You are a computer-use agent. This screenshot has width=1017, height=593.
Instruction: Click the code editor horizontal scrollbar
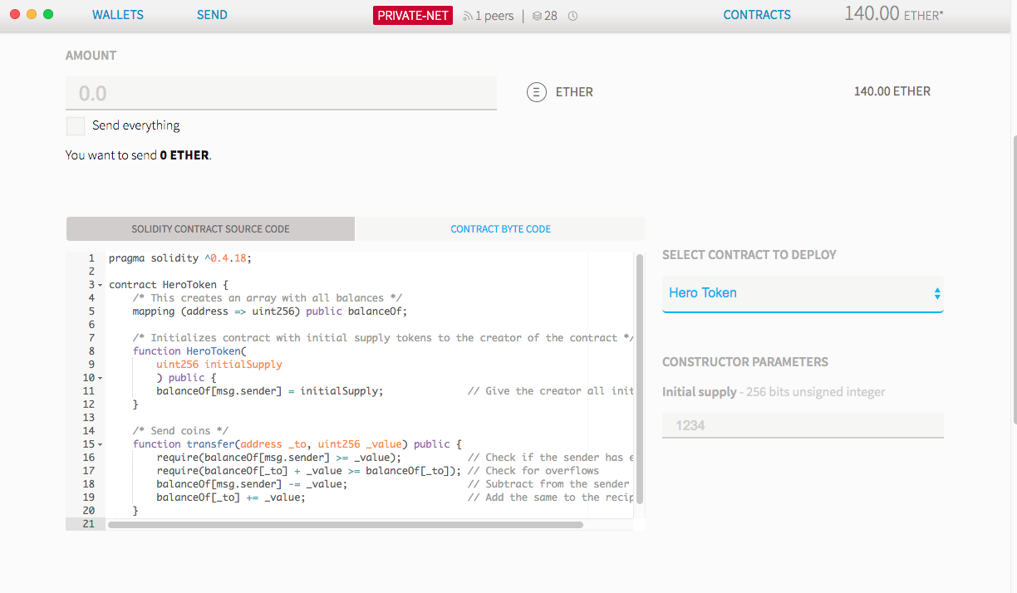pos(345,525)
